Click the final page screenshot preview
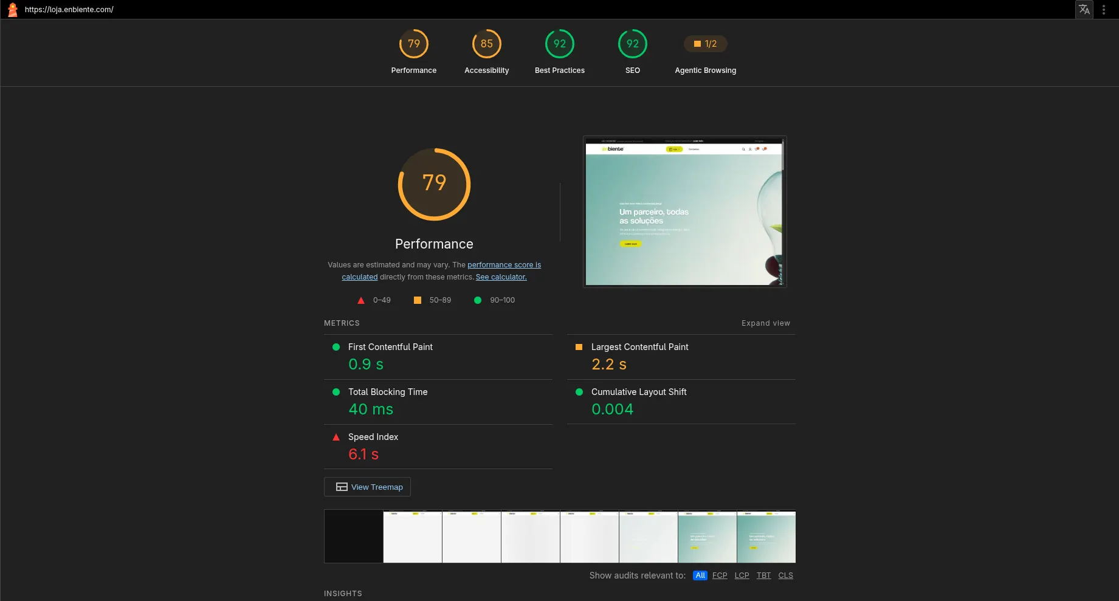The width and height of the screenshot is (1119, 601). tap(684, 211)
